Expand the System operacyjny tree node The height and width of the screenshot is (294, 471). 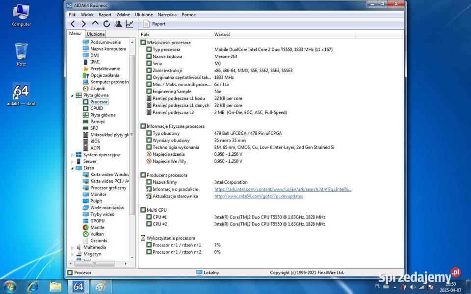pyautogui.click(x=73, y=155)
